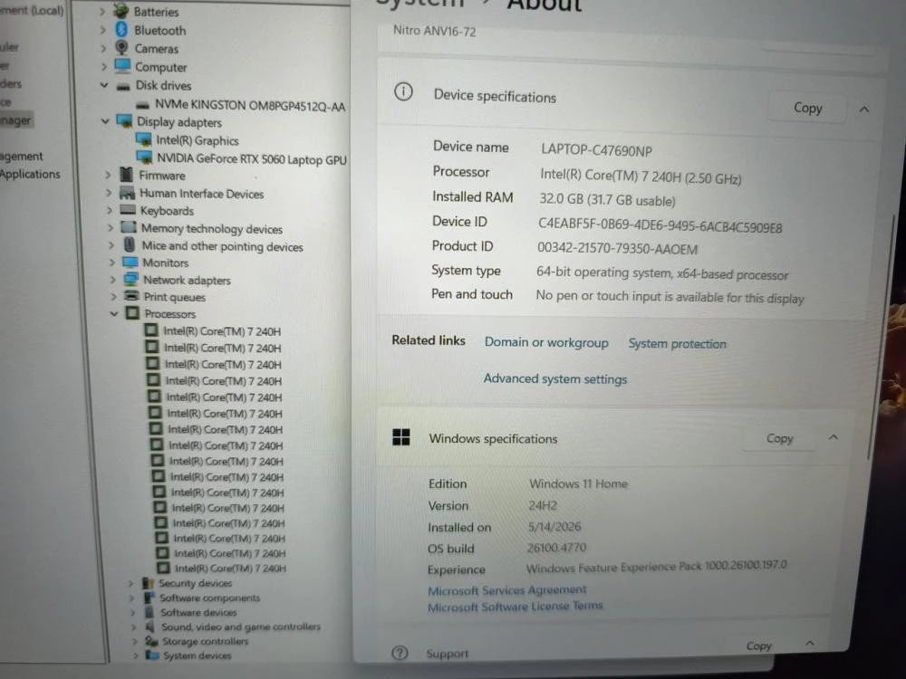Click the Software components category icon
This screenshot has width=906, height=679.
tap(149, 598)
